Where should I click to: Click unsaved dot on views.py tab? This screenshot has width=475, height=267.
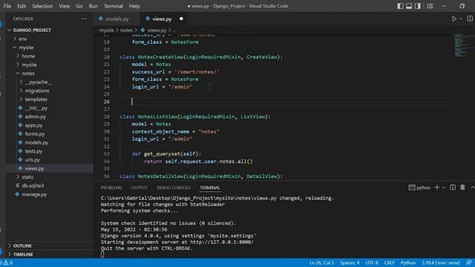tap(181, 19)
